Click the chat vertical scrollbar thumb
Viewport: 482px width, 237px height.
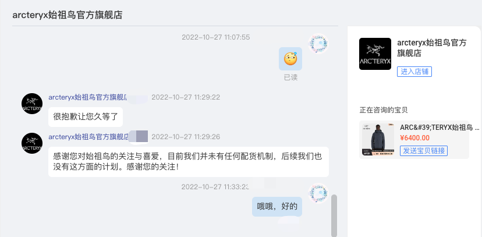click(334, 215)
